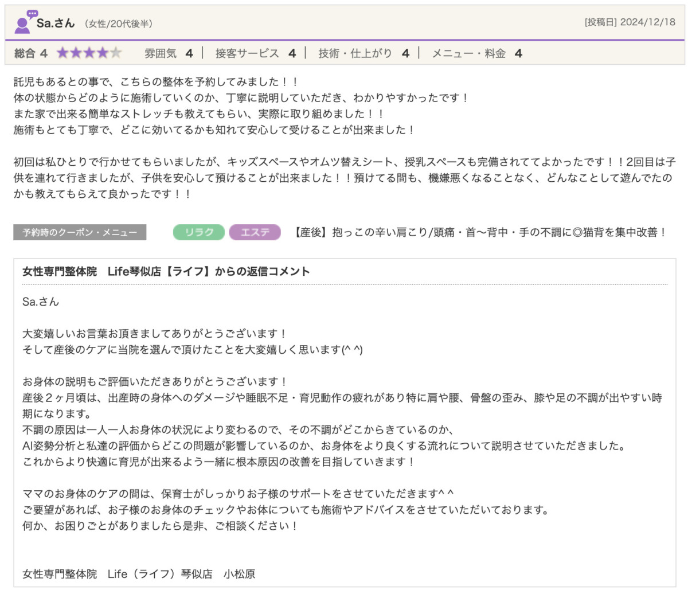This screenshot has height=590, width=688.
Task: Click the 女性/20代後半 reviewer demographic text
Action: [x=118, y=24]
